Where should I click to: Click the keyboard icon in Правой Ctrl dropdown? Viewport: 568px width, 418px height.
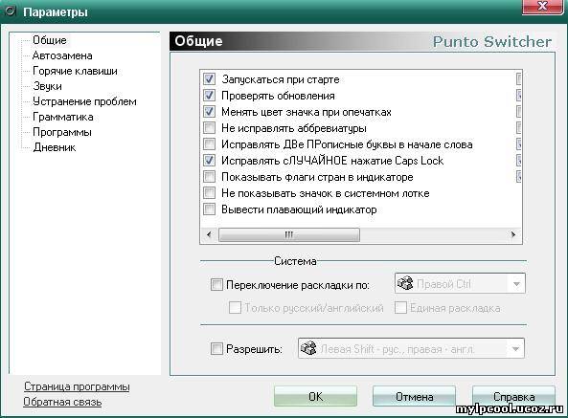coord(405,283)
